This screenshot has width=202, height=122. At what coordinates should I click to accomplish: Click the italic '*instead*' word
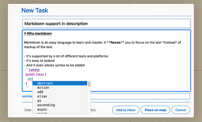170,42
